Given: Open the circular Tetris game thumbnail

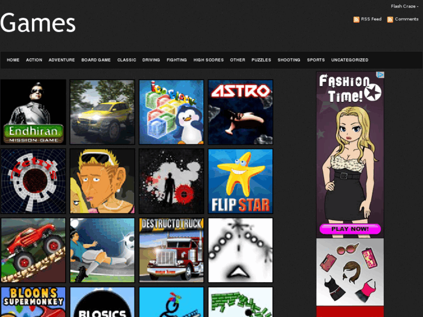Looking at the screenshot, I should (33, 181).
